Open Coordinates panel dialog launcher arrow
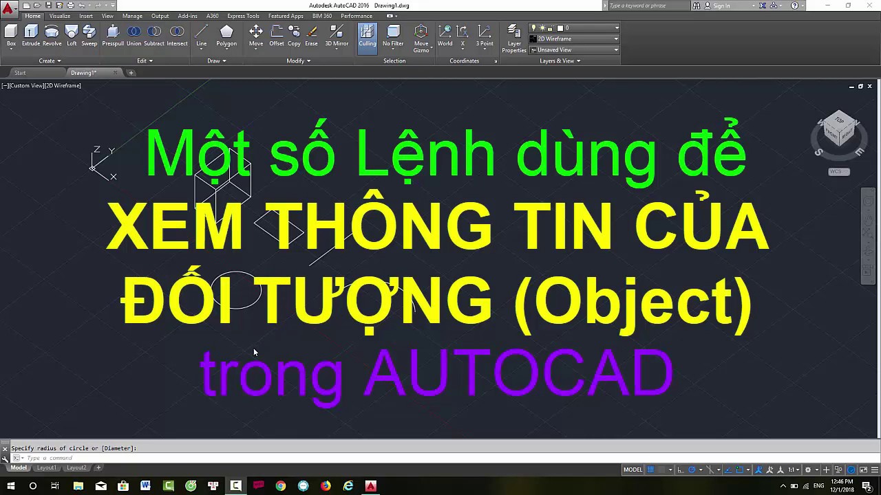Screen dimensions: 881x495 click(496, 61)
